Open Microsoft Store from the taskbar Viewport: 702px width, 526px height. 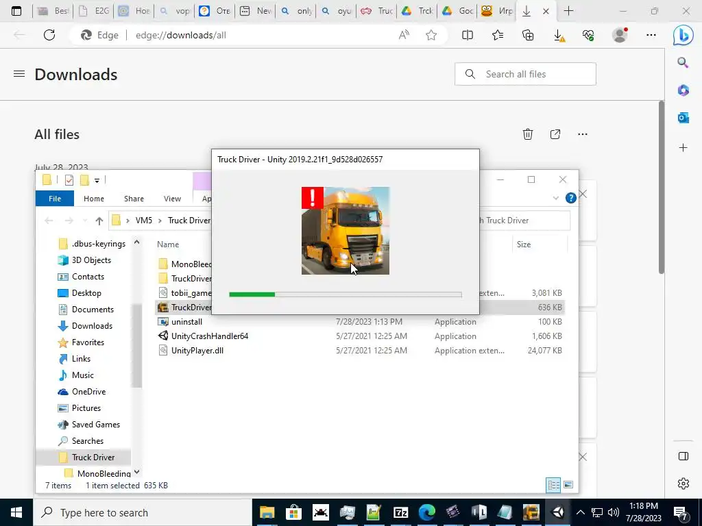293,512
